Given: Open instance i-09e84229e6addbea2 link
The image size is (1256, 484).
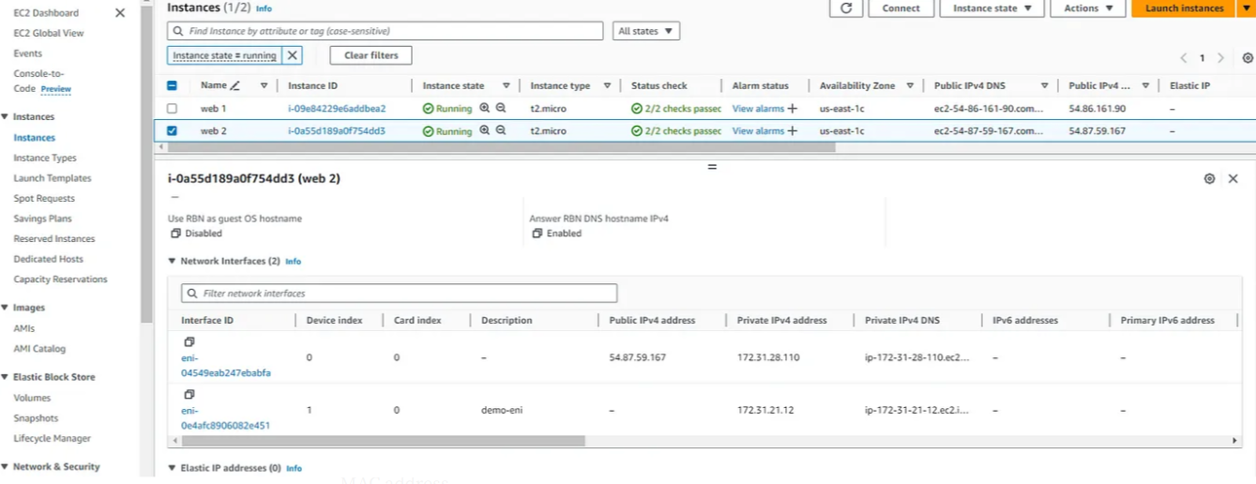Looking at the screenshot, I should coord(337,109).
